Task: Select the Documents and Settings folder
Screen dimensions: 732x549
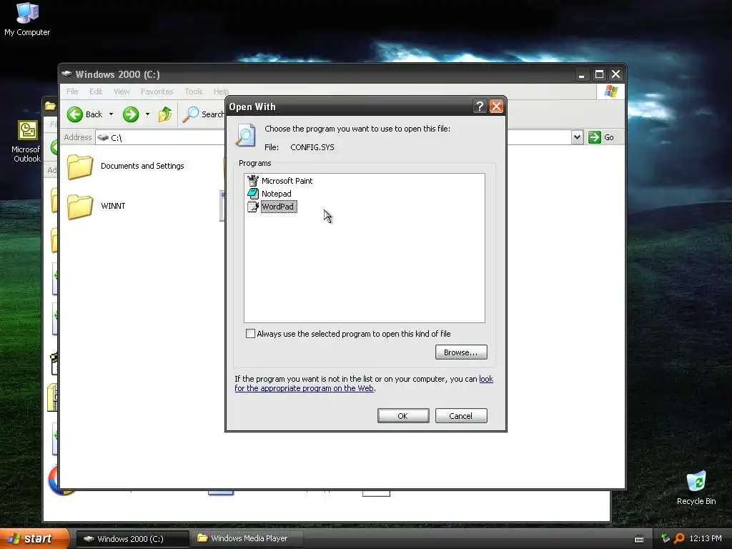Action: tap(126, 166)
